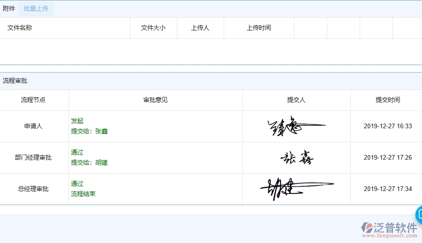Image resolution: width=422 pixels, height=243 pixels.
Task: Click the timestamp 2019-12-27 17:26
Action: pyautogui.click(x=388, y=157)
